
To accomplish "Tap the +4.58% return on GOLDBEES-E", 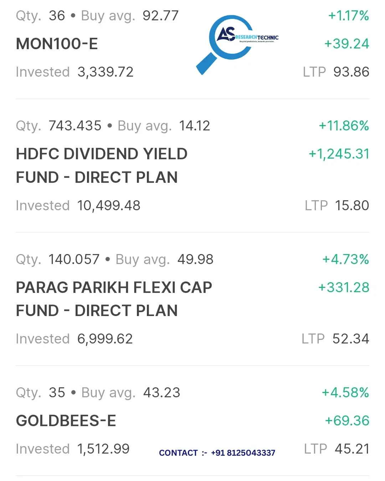I will click(345, 393).
